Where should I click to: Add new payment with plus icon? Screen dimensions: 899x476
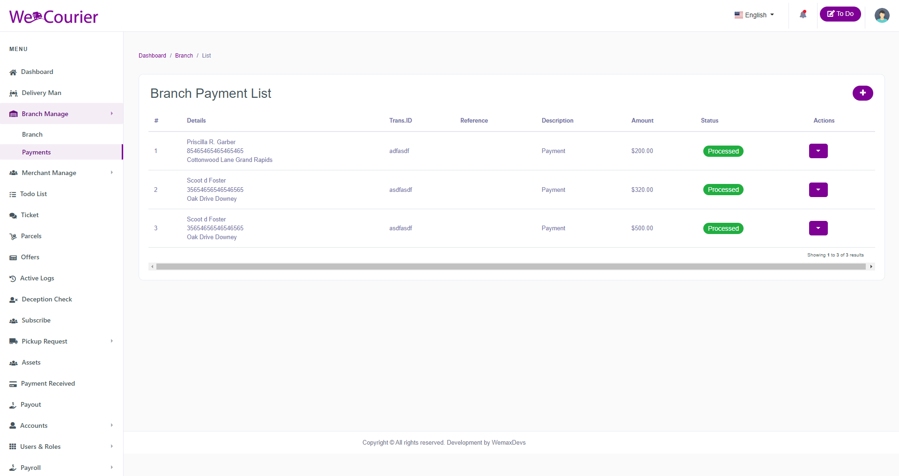click(862, 93)
